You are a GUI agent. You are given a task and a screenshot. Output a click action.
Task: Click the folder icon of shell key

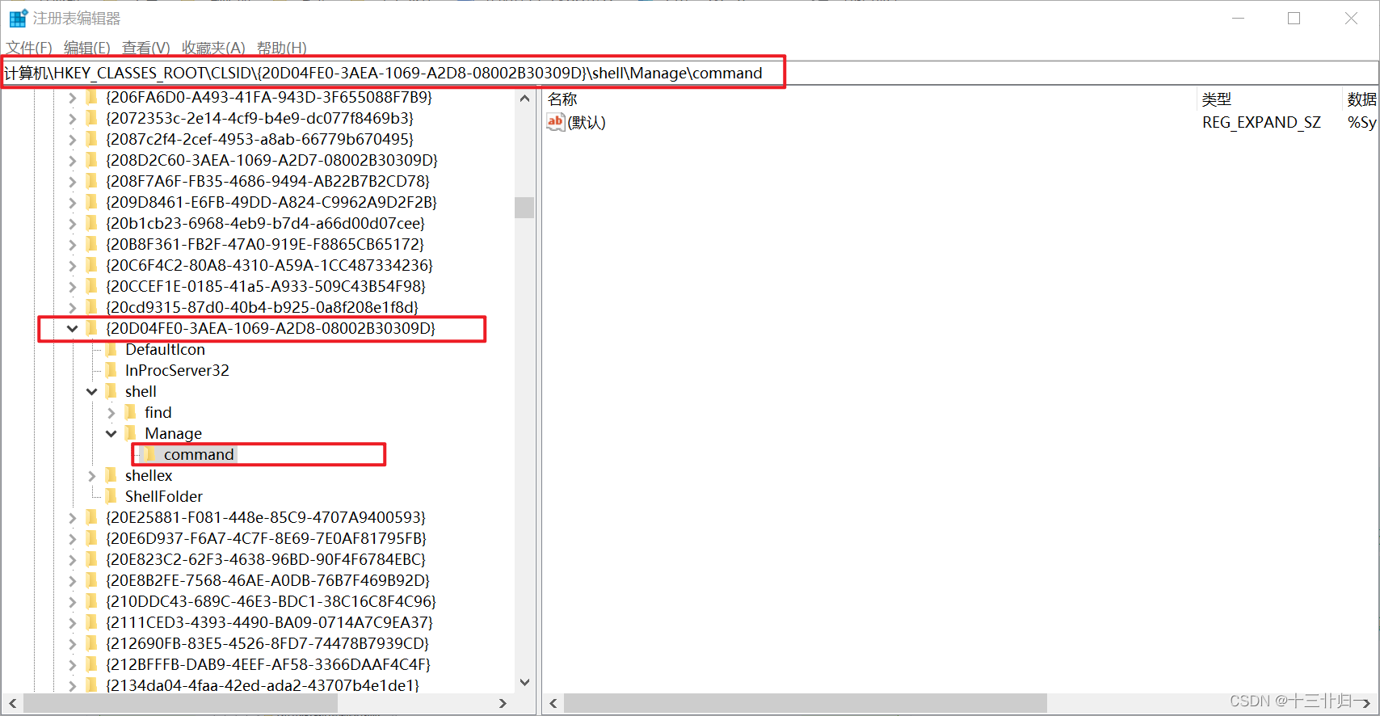pyautogui.click(x=111, y=391)
